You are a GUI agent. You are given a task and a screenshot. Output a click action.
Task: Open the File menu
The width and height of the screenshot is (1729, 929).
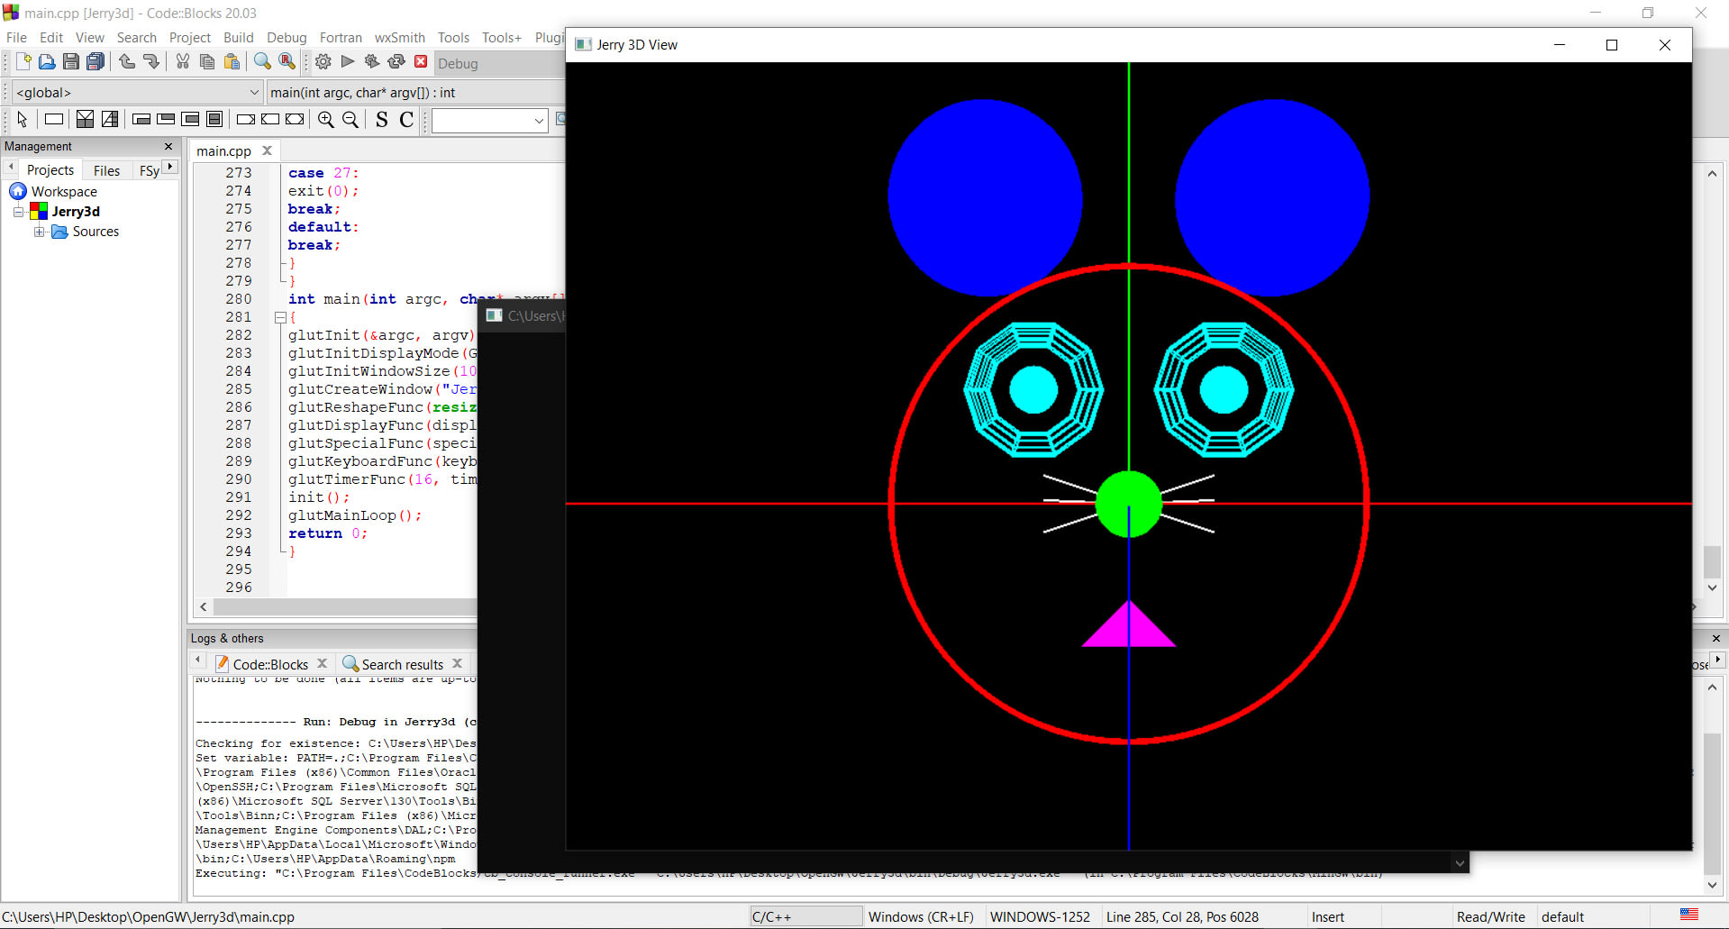pyautogui.click(x=16, y=37)
